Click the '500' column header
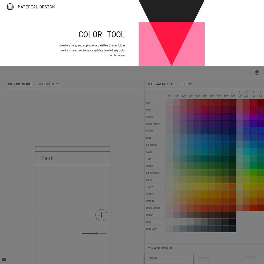Image resolution: width=264 pixels, height=264 pixels. tap(204, 96)
